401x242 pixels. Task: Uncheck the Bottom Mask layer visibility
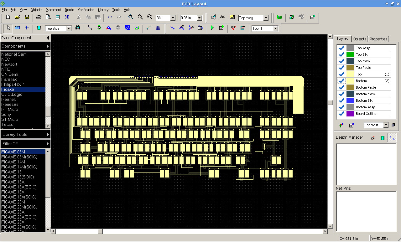click(341, 94)
